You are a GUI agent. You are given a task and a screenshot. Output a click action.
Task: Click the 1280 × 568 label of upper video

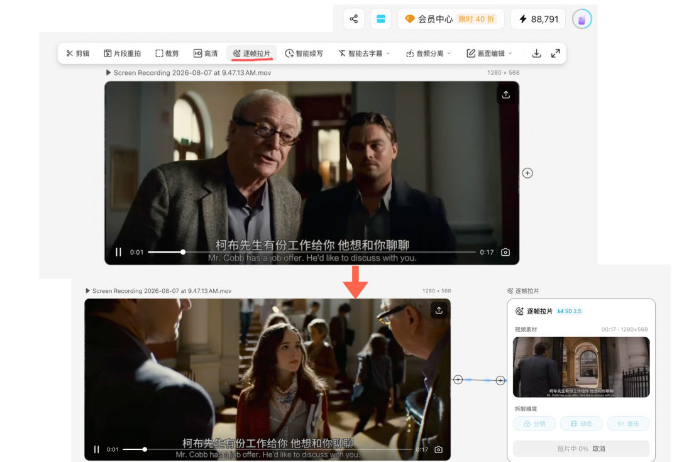click(503, 73)
